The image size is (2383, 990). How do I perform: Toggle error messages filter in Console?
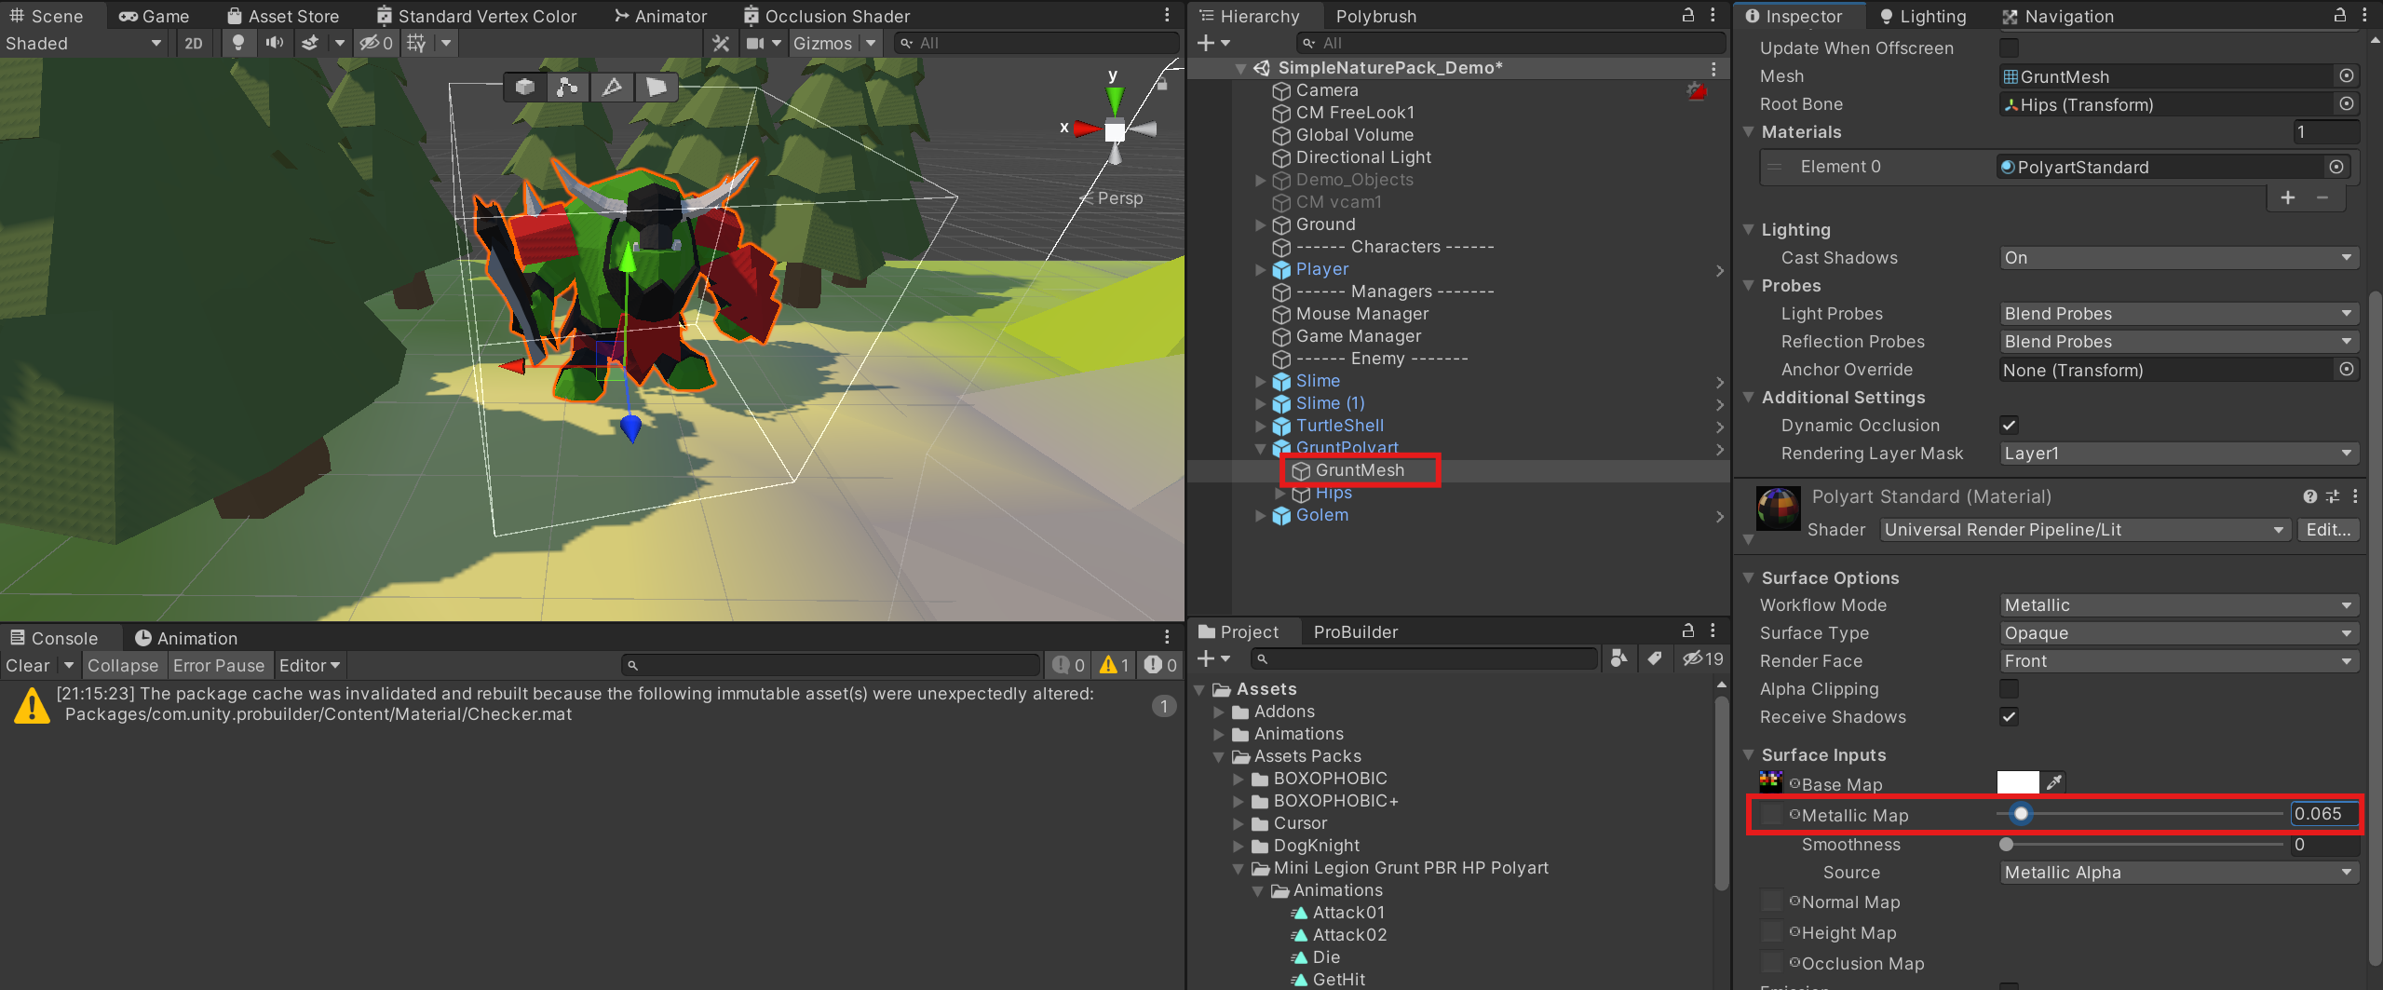click(x=1160, y=665)
